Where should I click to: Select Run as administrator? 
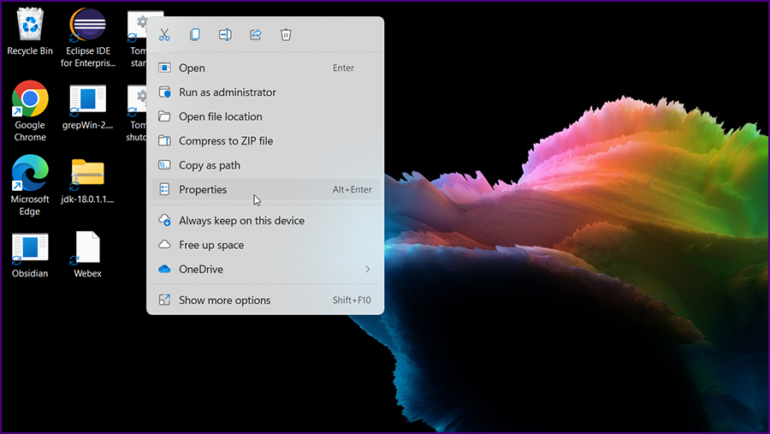click(227, 92)
